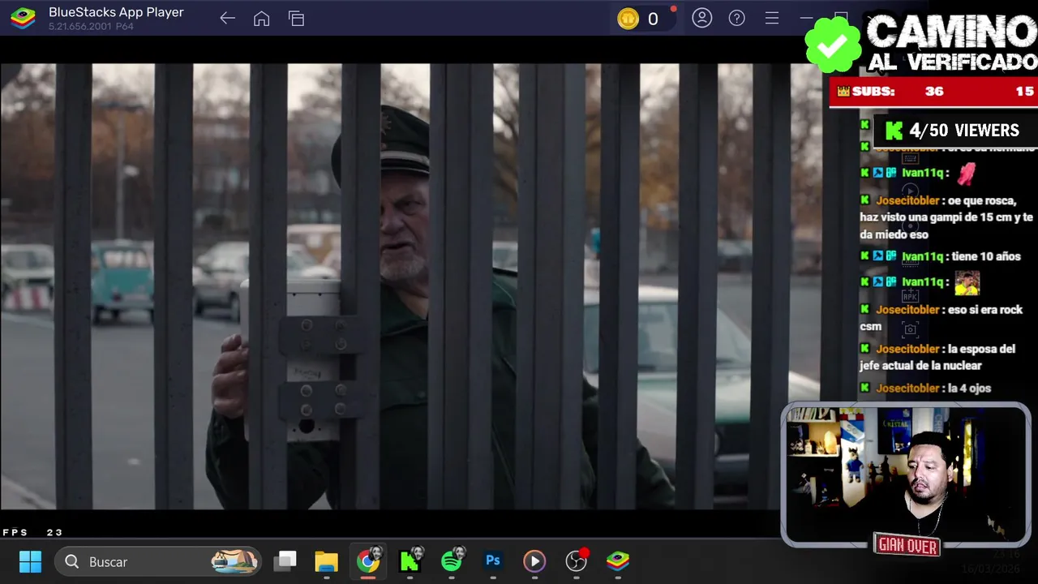This screenshot has height=584, width=1038.
Task: Open OBS Studio from the taskbar
Action: (576, 560)
